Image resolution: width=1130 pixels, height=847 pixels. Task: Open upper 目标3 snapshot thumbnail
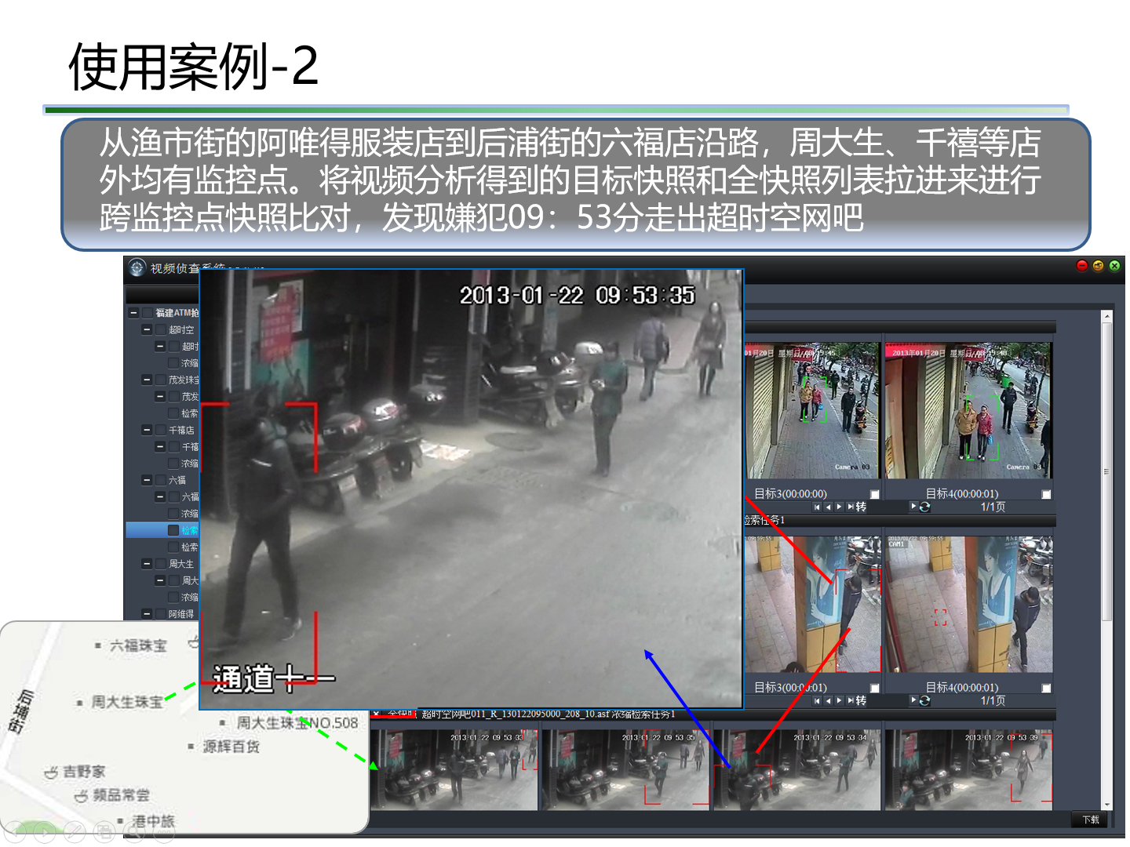(x=812, y=410)
